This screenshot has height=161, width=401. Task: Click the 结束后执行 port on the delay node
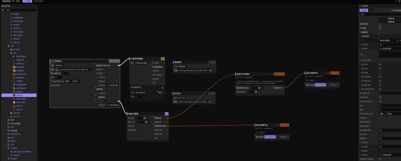(283, 88)
